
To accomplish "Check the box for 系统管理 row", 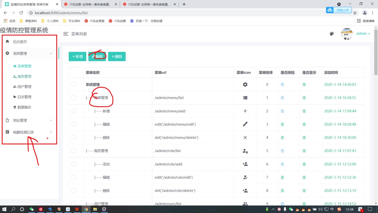I will pos(74,85).
